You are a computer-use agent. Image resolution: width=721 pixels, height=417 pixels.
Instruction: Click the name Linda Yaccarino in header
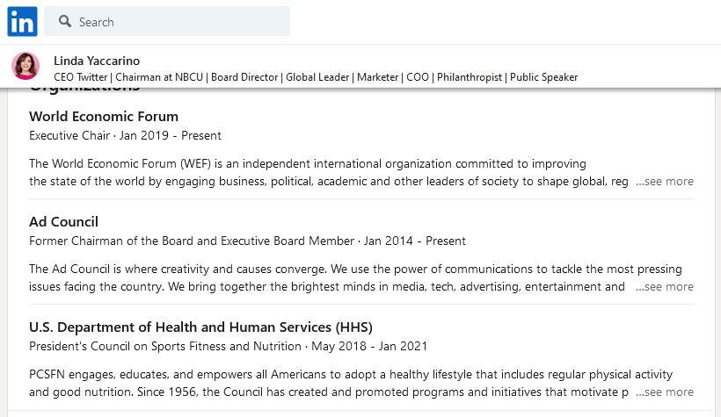point(97,61)
